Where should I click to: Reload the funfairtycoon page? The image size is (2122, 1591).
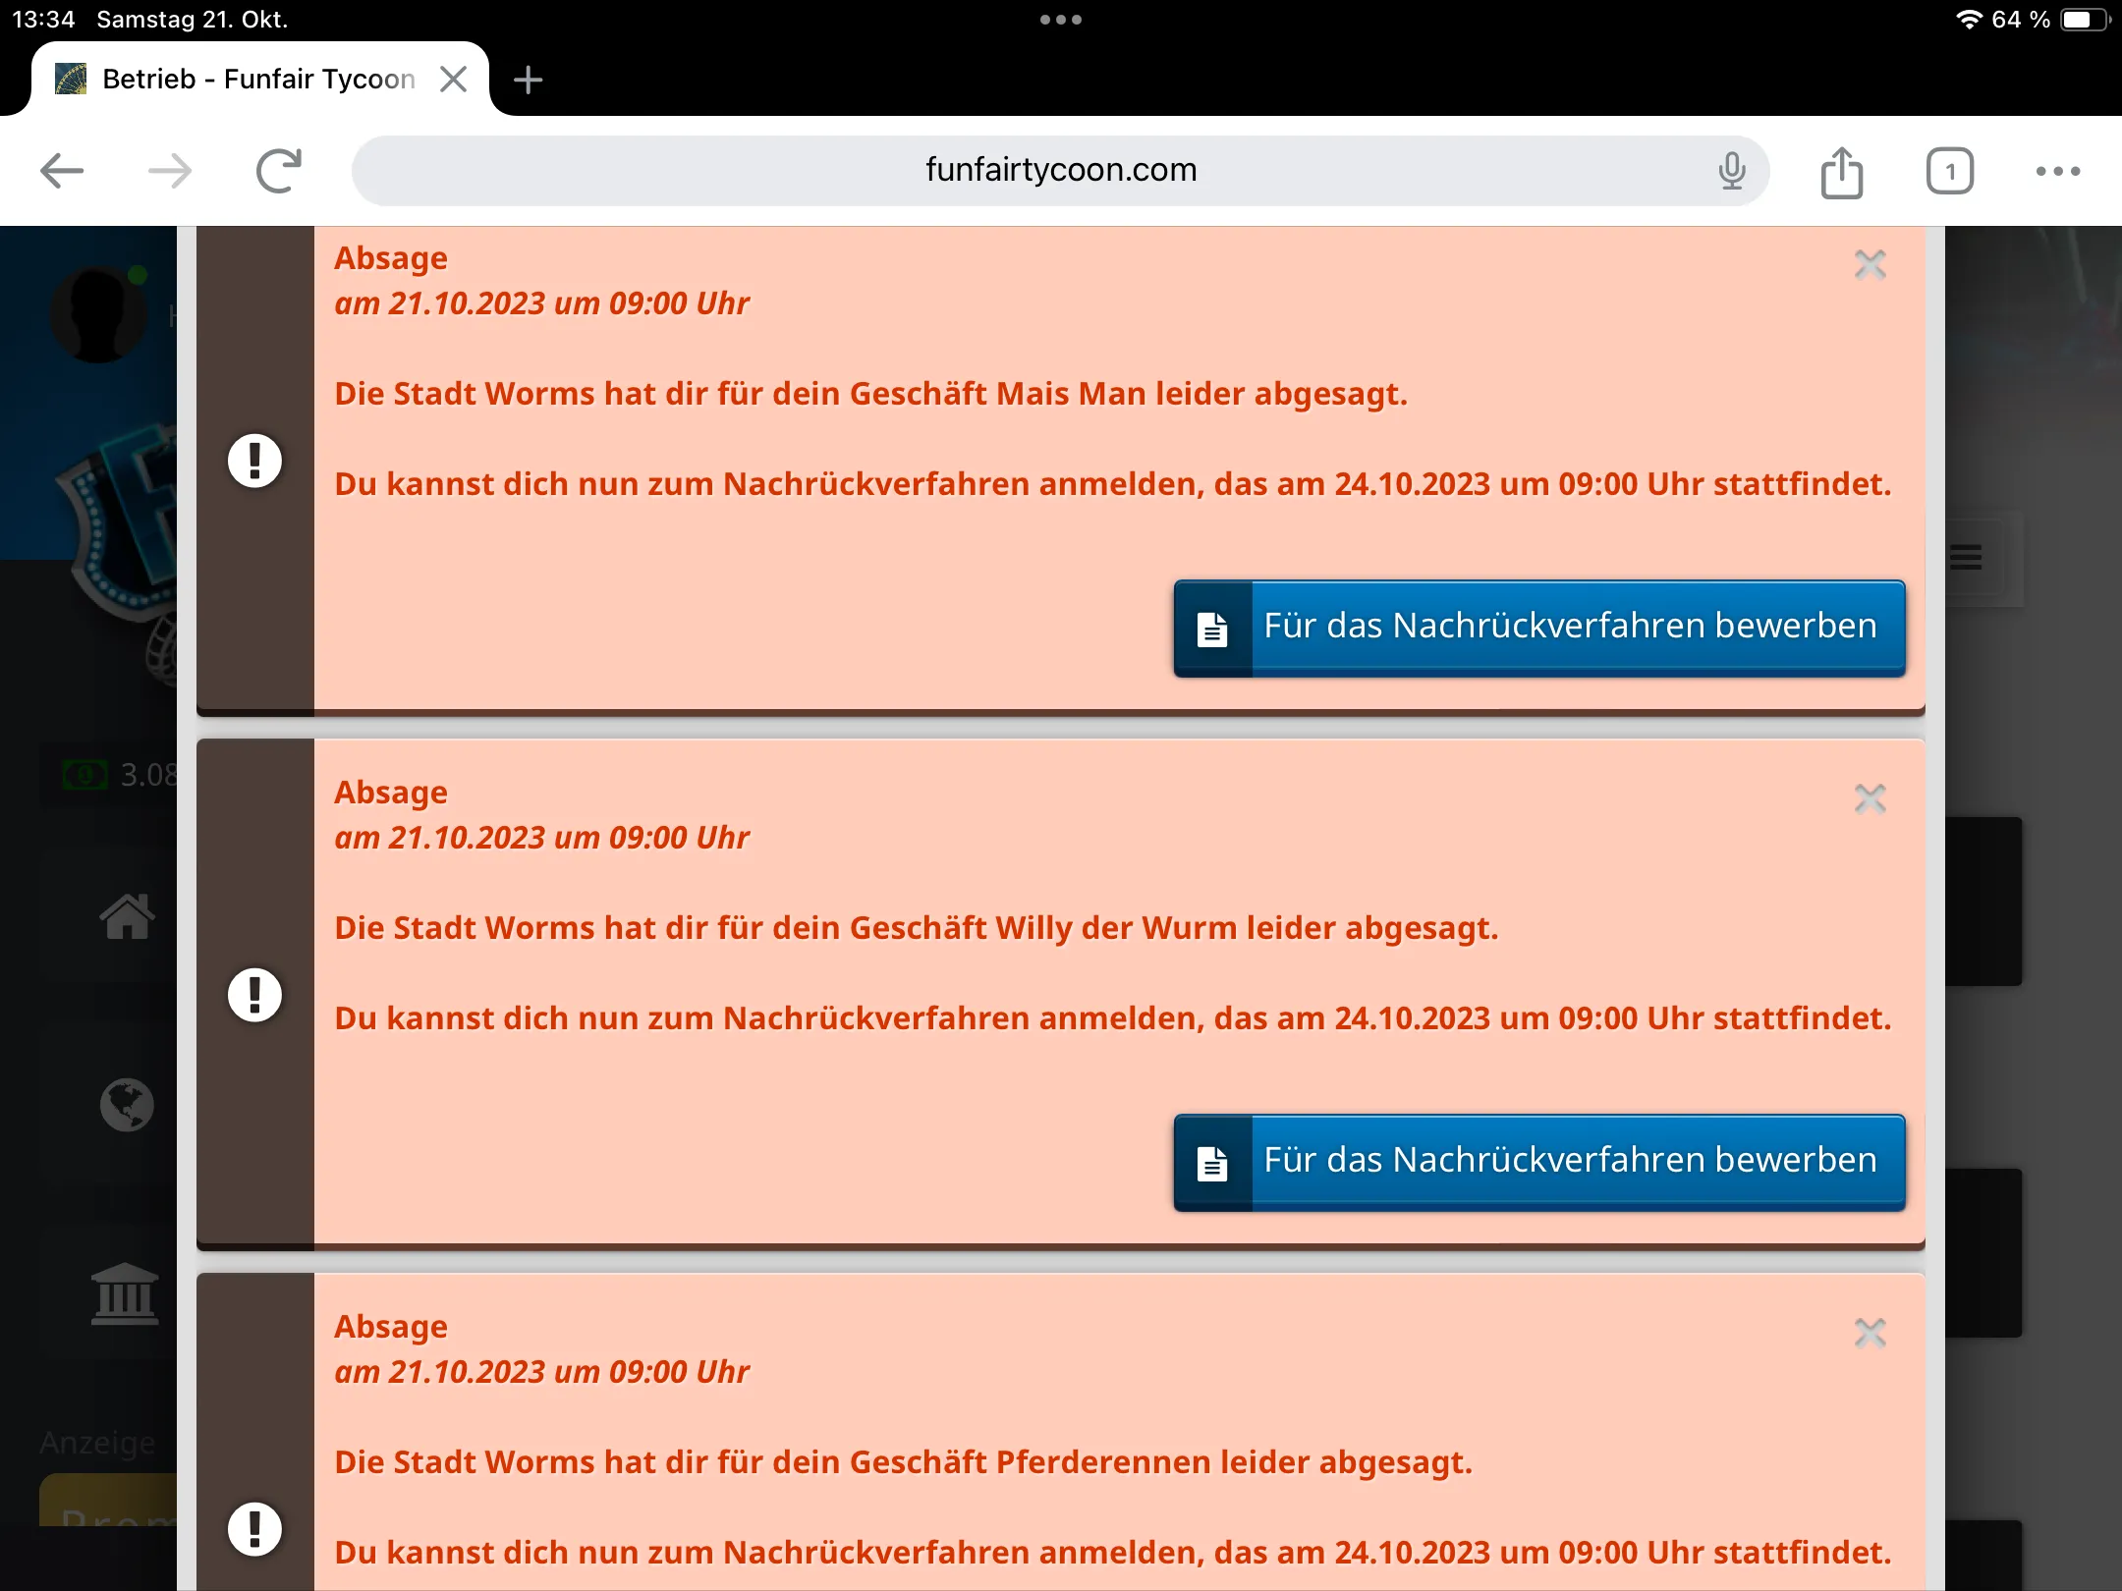coord(279,171)
